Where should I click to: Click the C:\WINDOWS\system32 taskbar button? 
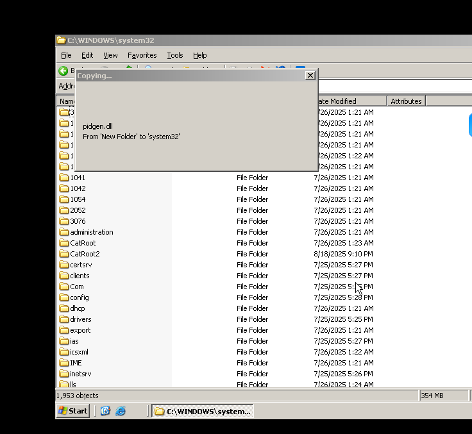(x=202, y=411)
